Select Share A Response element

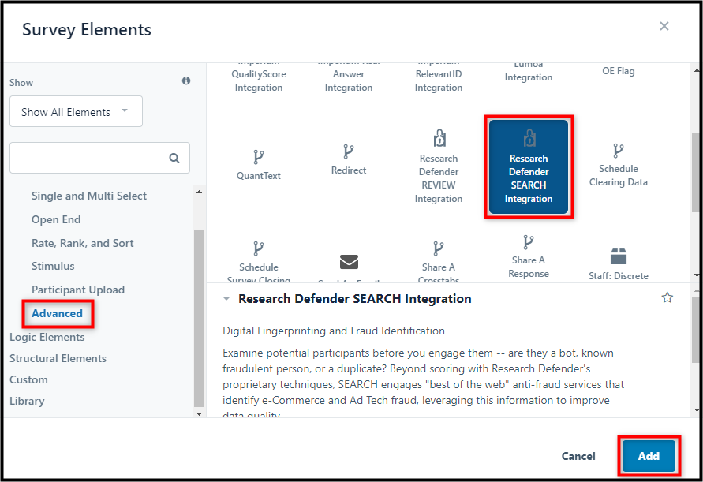pyautogui.click(x=529, y=256)
